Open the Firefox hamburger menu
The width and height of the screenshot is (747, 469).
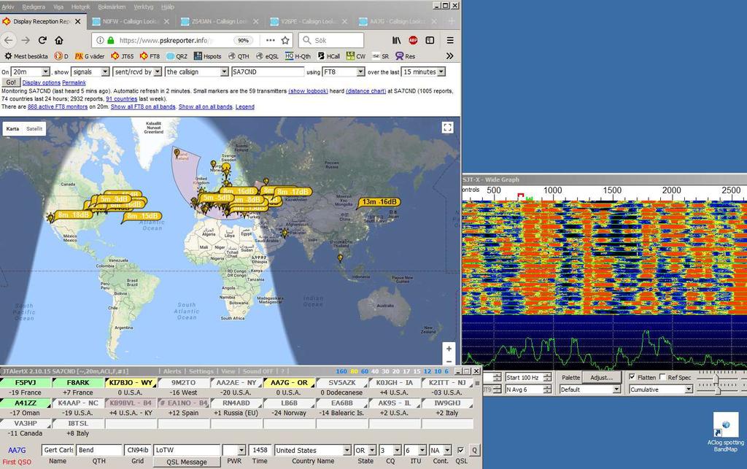(x=450, y=40)
